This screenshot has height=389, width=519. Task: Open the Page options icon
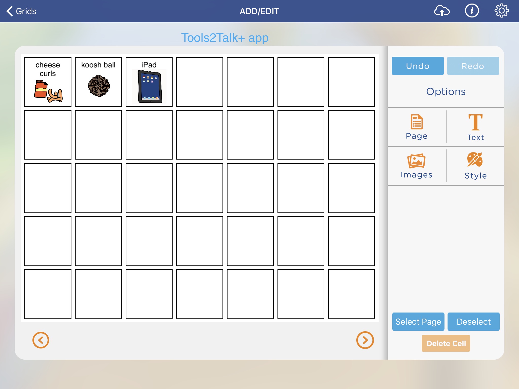click(x=417, y=127)
